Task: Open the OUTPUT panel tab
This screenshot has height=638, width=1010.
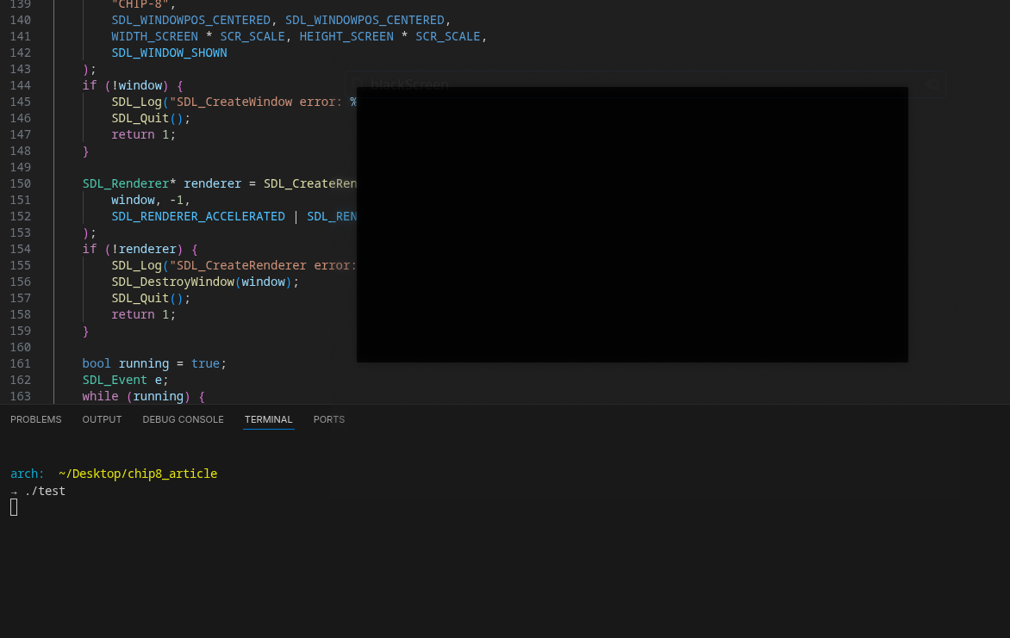Action: (x=102, y=419)
